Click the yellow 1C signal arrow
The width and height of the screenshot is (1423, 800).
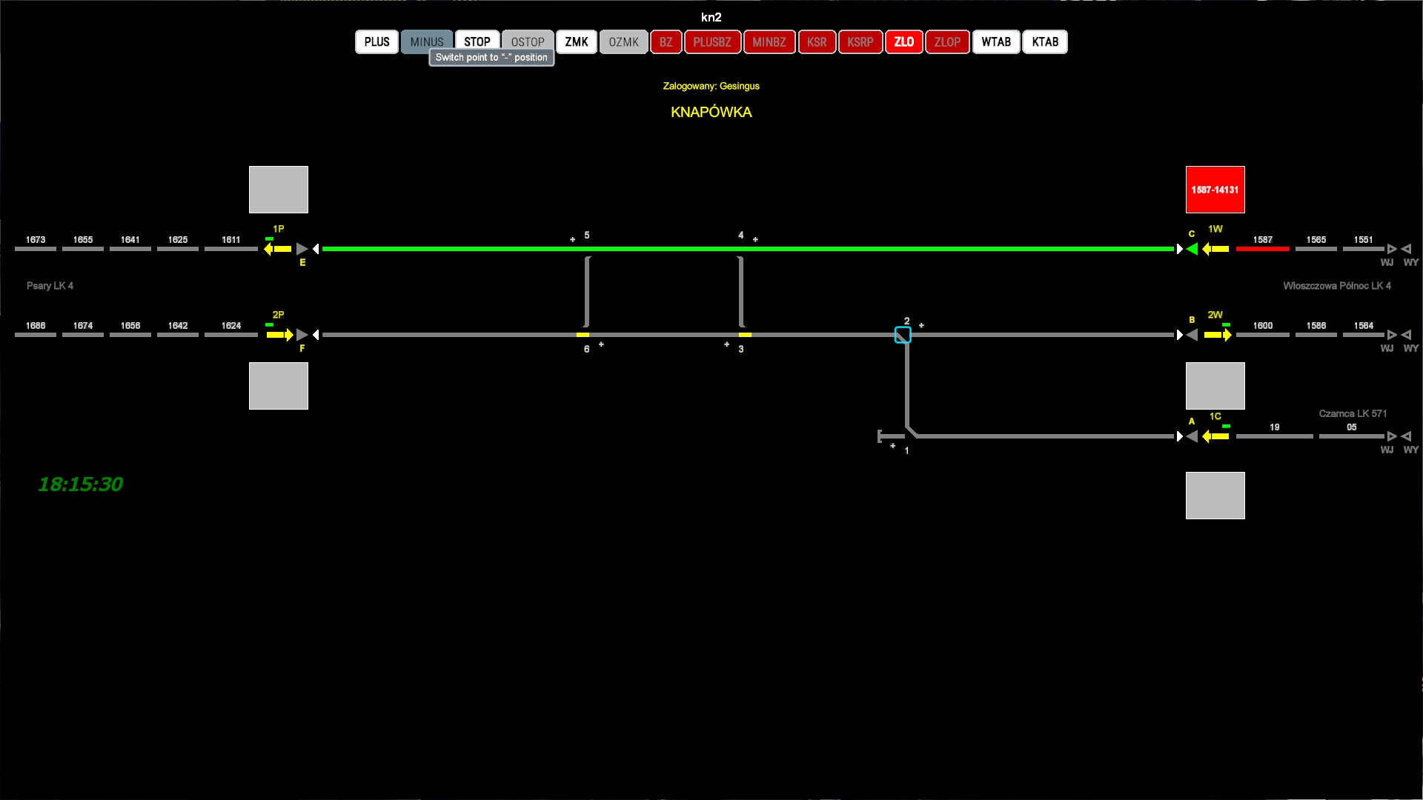[x=1215, y=436]
